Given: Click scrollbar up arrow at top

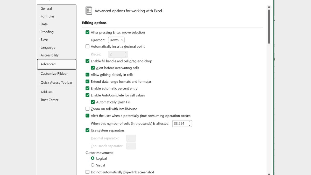Looking at the screenshot, I should point(269,7).
